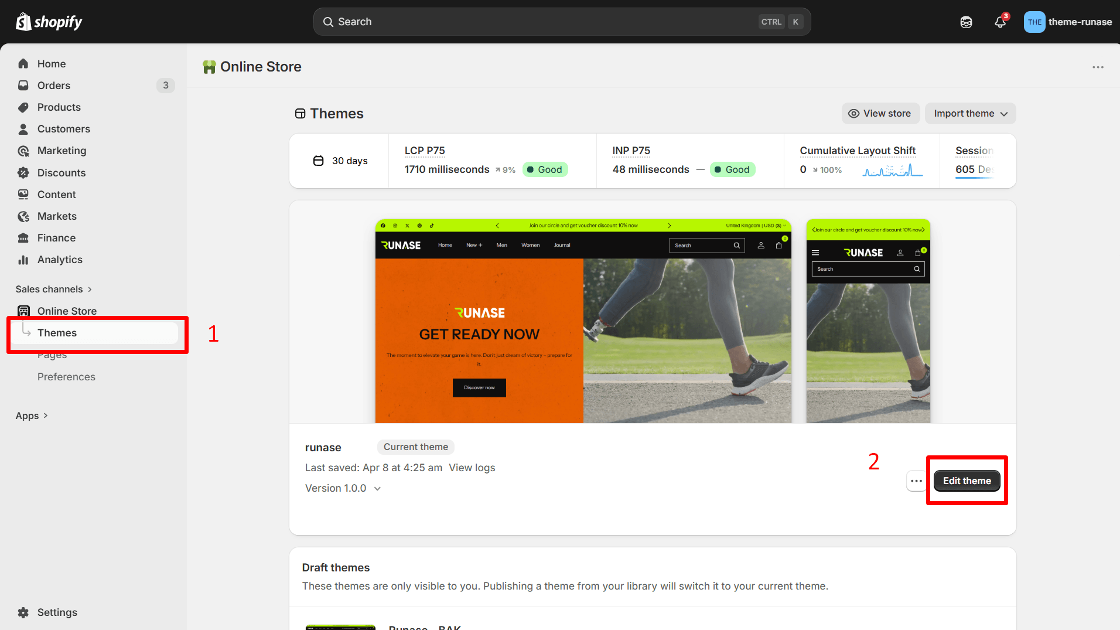Click the Analytics bar chart icon
This screenshot has width=1120, height=630.
tap(23, 260)
